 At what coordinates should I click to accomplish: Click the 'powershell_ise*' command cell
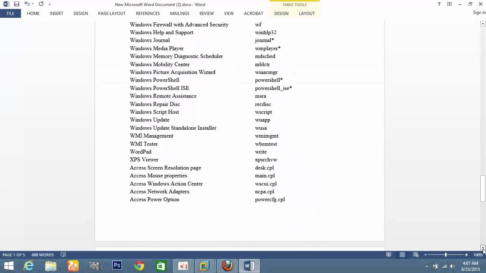pyautogui.click(x=273, y=88)
